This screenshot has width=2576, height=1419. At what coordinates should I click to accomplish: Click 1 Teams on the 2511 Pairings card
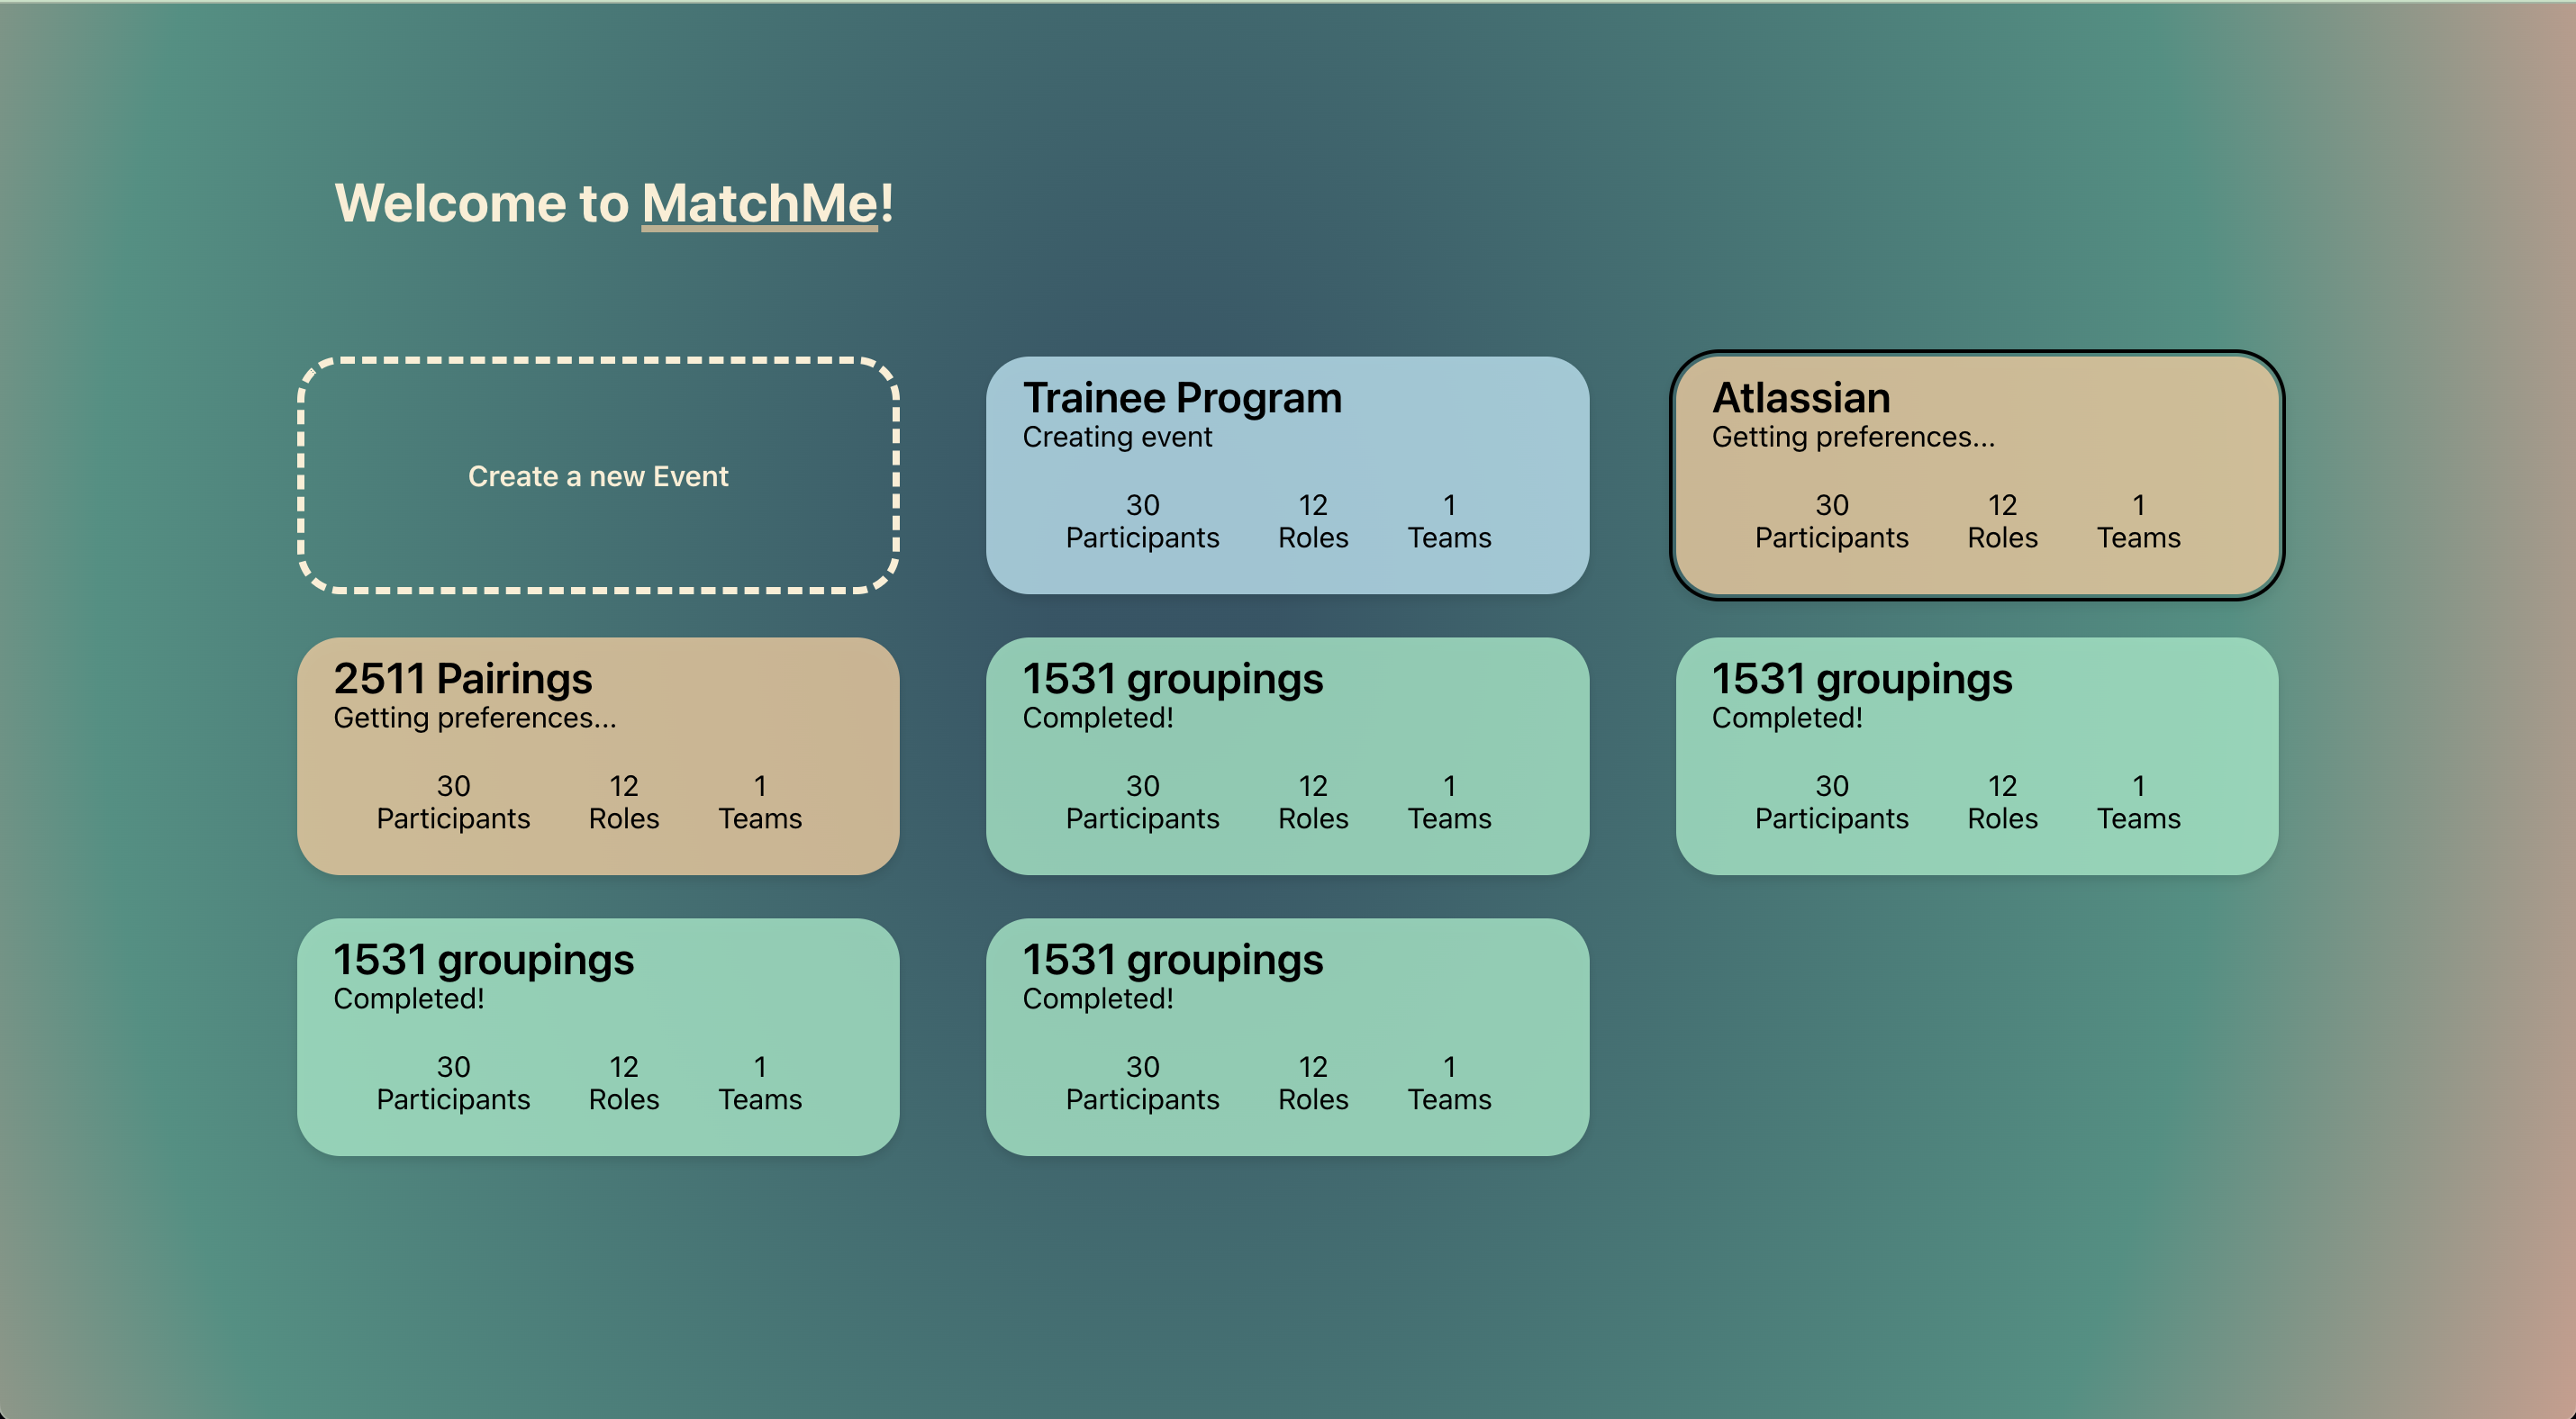[x=760, y=802]
